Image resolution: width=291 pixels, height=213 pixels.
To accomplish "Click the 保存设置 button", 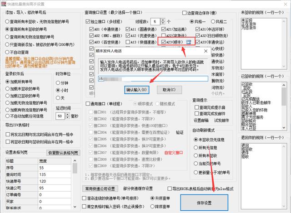I will (x=202, y=202).
